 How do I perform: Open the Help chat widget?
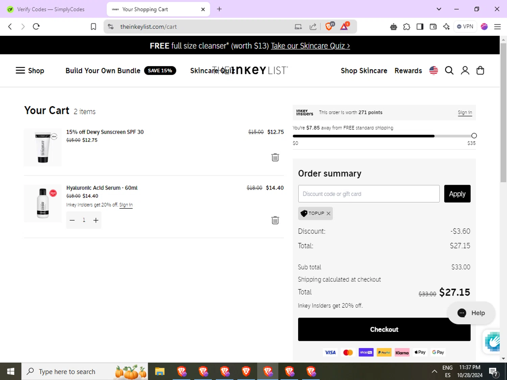point(471,313)
